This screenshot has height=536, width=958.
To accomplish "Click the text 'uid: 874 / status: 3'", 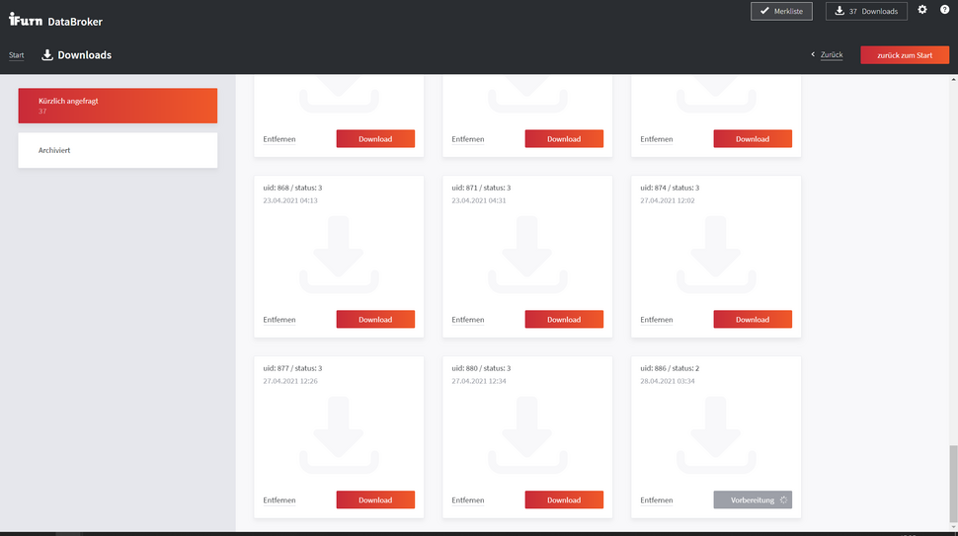I will tap(670, 188).
